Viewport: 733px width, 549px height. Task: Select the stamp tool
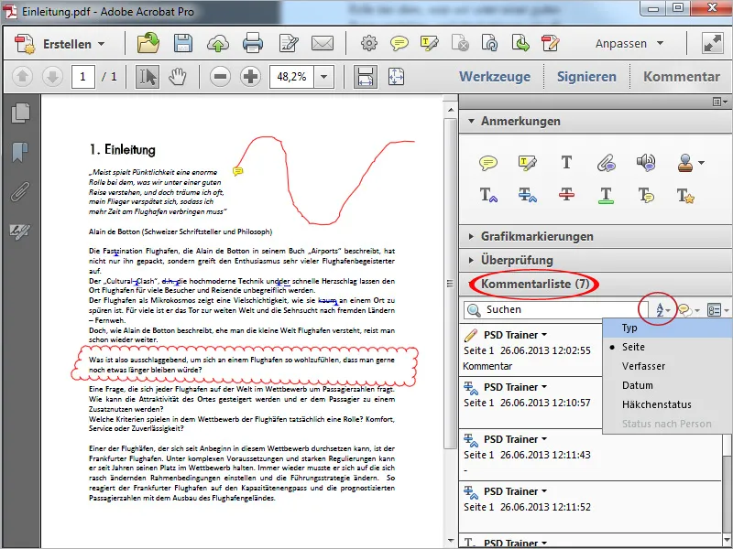click(685, 163)
